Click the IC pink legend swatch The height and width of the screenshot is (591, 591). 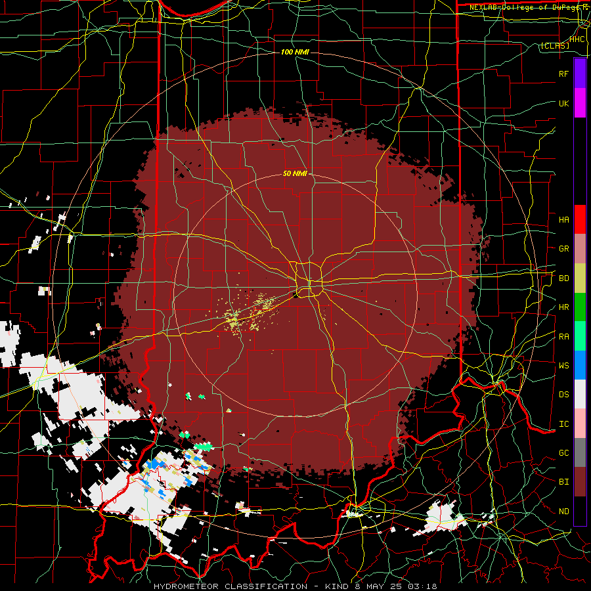click(580, 424)
